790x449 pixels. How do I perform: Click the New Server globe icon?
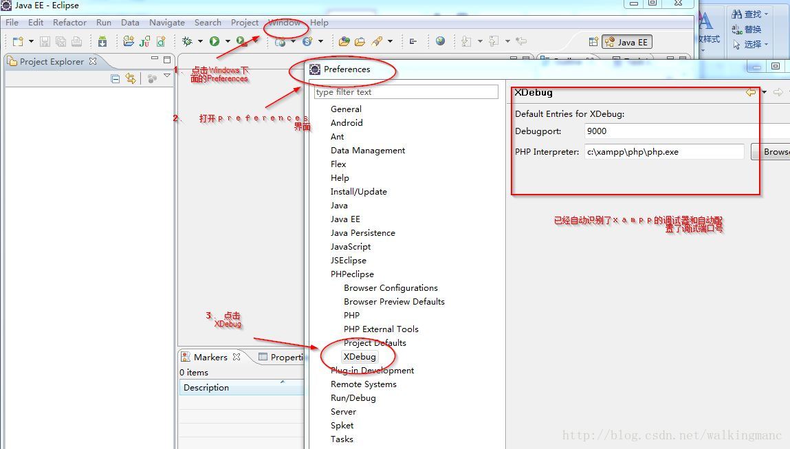[280, 41]
